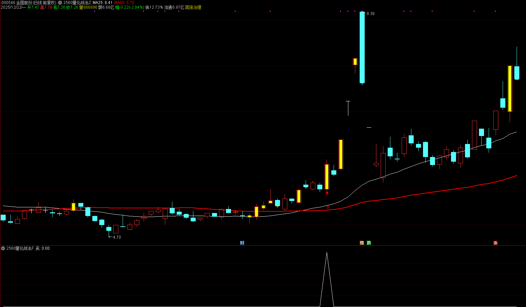Click the 8.36 high price label
Screen dimensions: 526x307
(371, 14)
